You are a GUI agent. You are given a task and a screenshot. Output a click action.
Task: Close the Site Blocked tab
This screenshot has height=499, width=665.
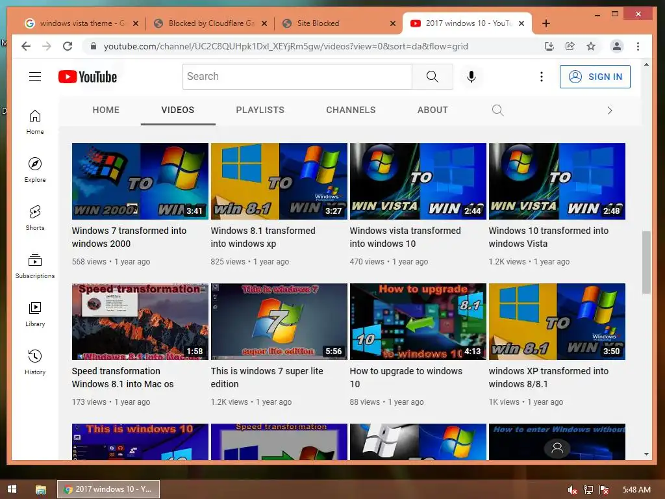393,23
